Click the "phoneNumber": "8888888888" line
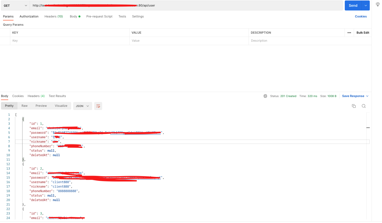Viewport: 382px width, 223px height. pos(54,191)
